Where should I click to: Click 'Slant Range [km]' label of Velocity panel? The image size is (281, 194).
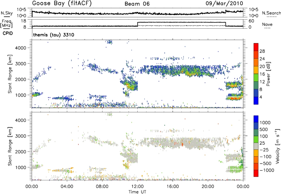coord(10,146)
